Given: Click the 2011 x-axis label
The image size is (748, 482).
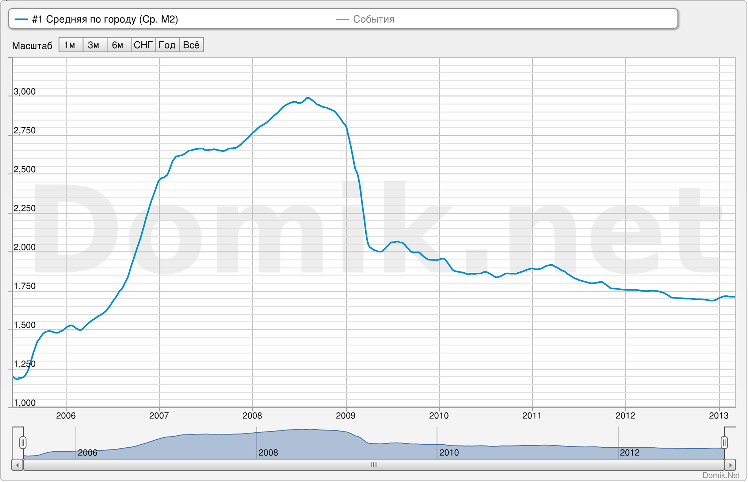Looking at the screenshot, I should tap(532, 415).
